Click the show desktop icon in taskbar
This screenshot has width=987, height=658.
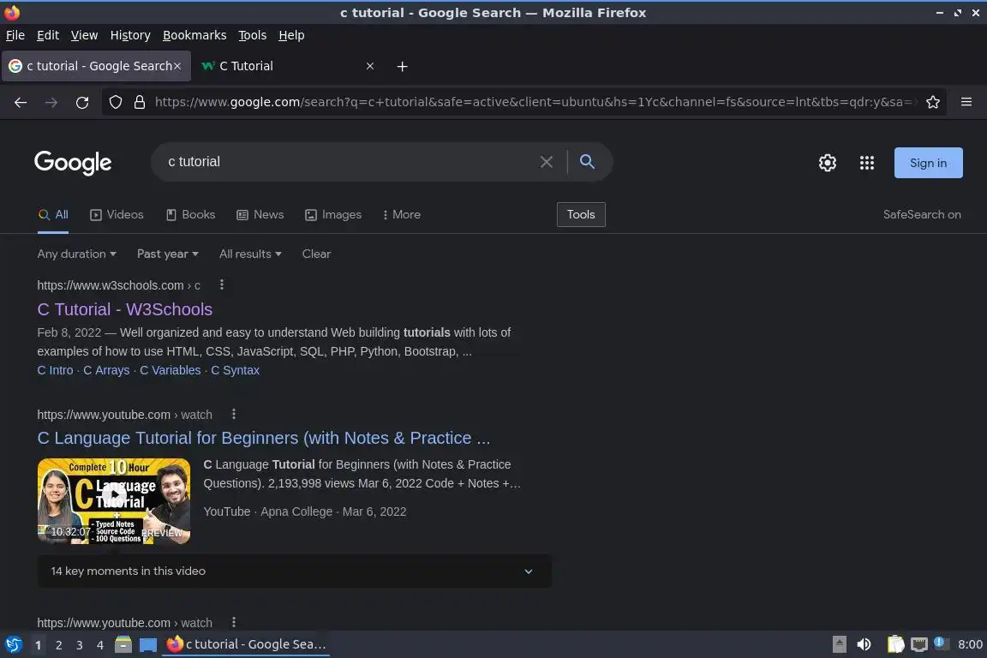(148, 644)
